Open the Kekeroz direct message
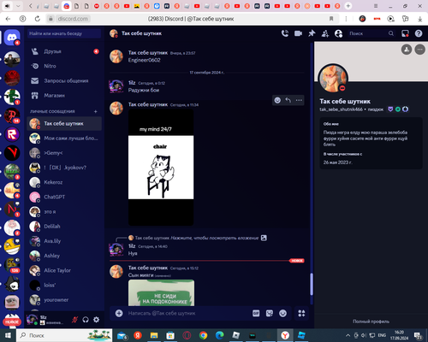 (x=64, y=182)
